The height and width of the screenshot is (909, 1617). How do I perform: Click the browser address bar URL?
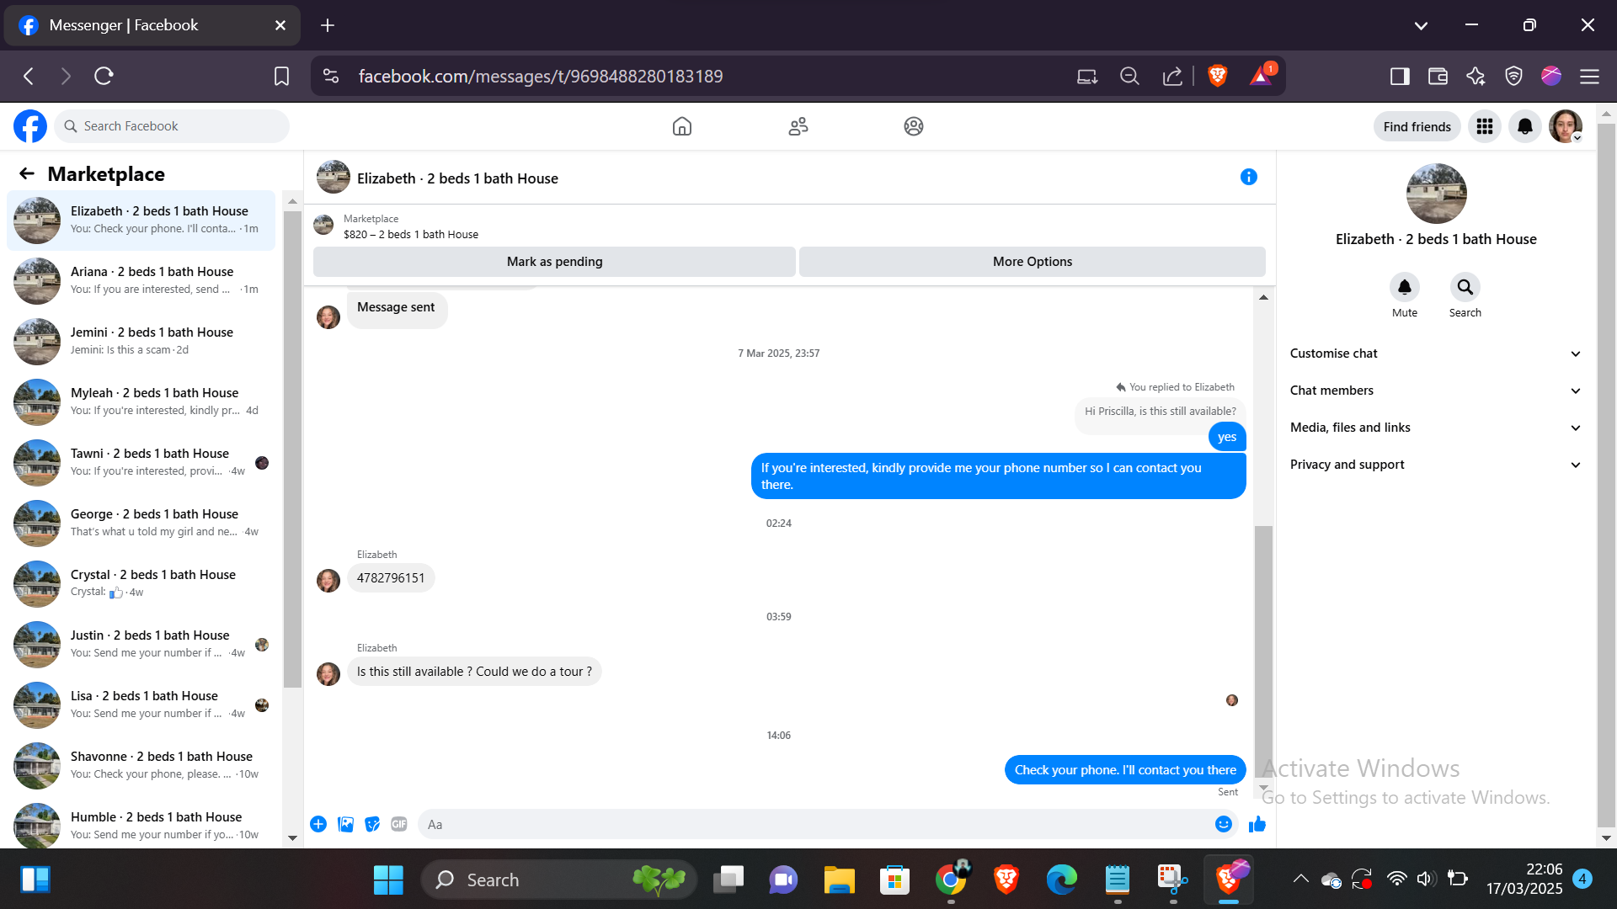click(541, 77)
